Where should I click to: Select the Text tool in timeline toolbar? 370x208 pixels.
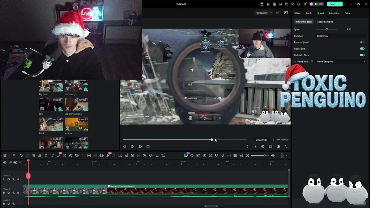point(52,155)
